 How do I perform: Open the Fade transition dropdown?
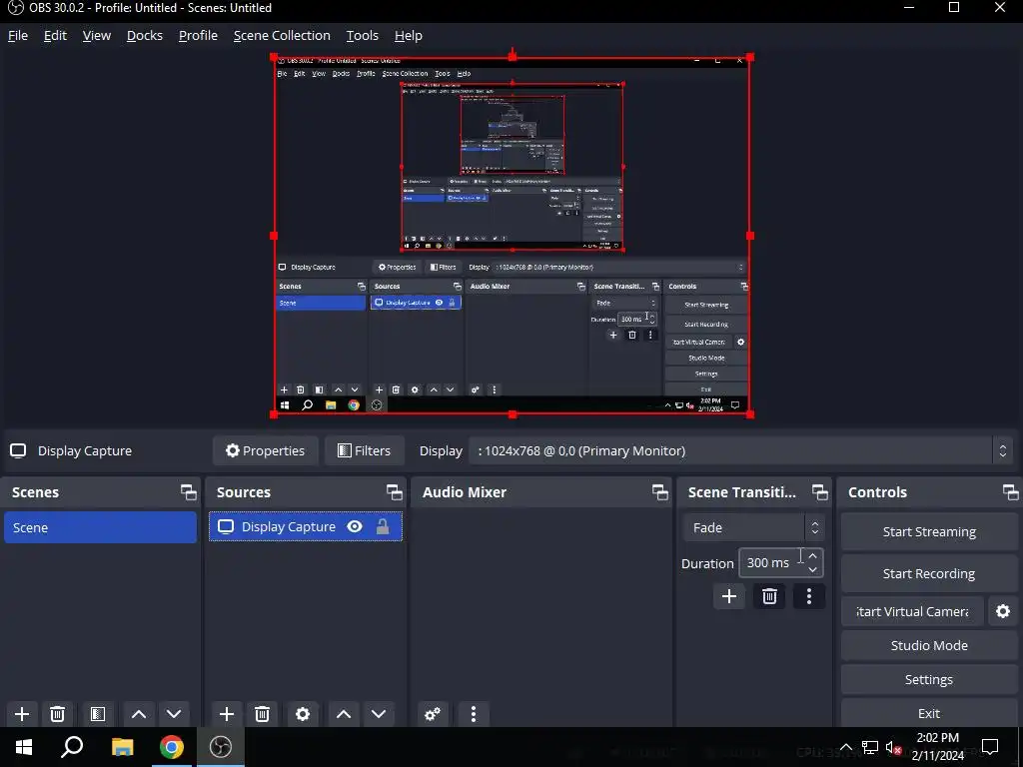pos(753,527)
